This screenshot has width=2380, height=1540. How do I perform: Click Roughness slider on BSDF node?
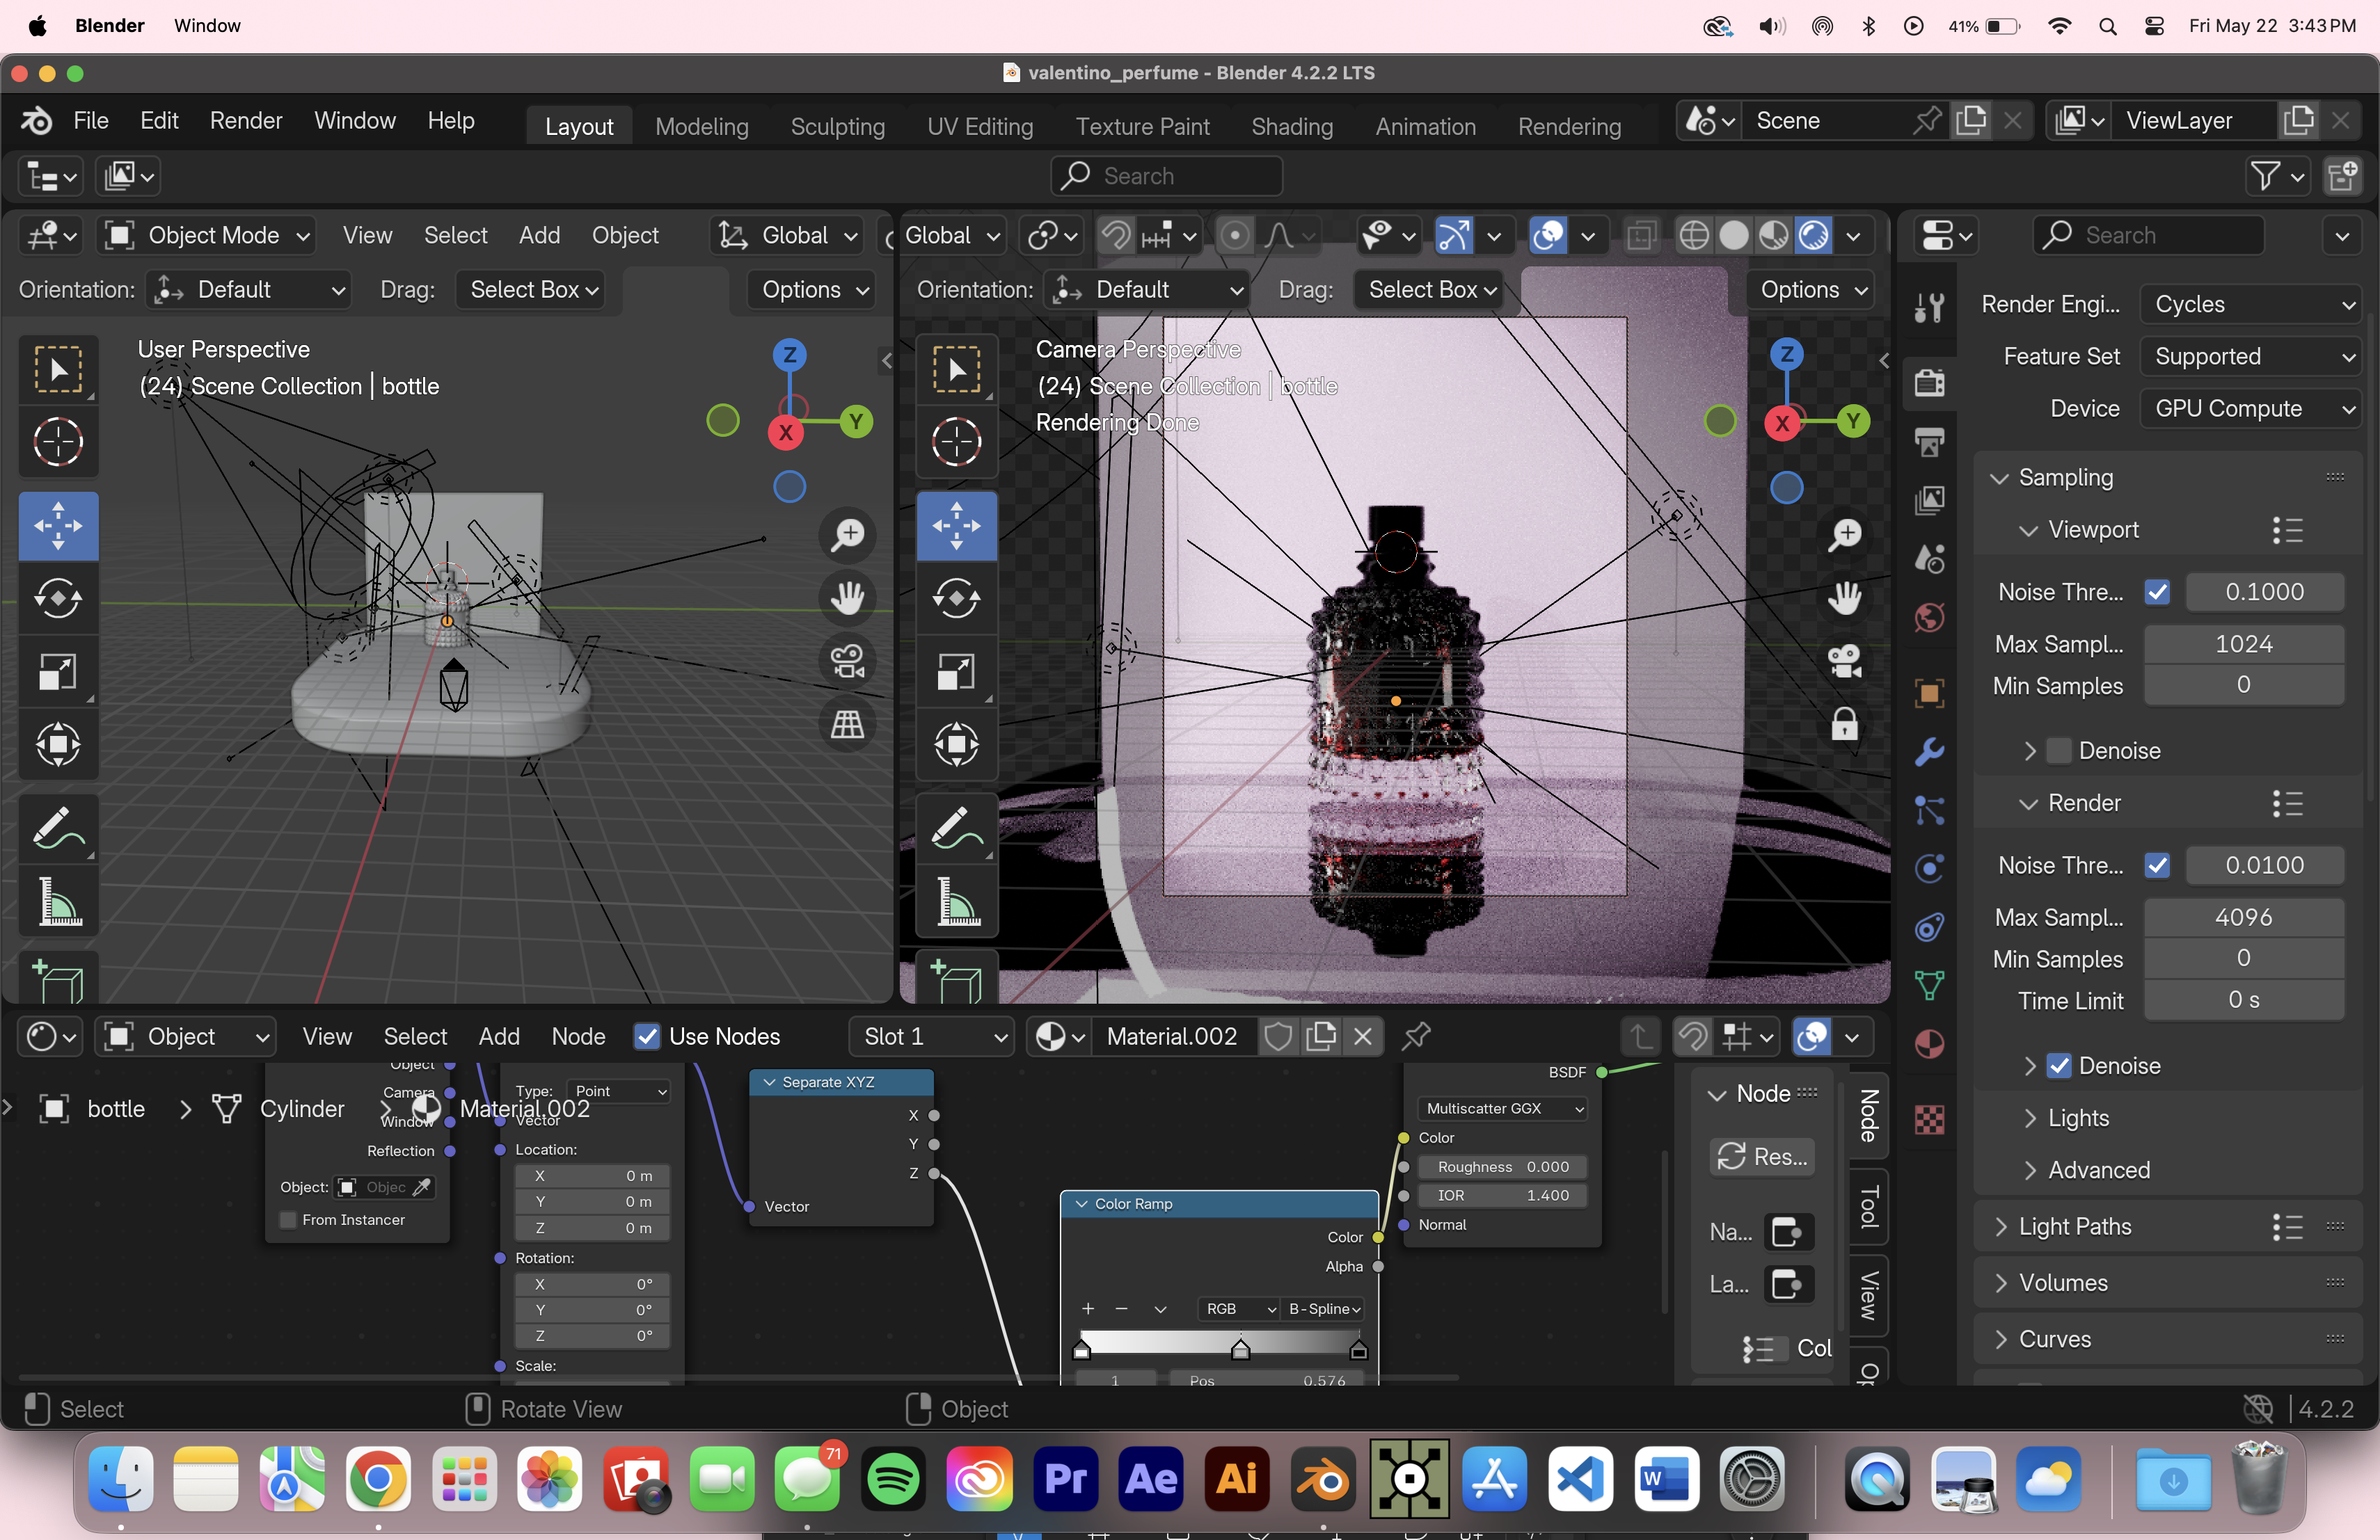[x=1502, y=1166]
